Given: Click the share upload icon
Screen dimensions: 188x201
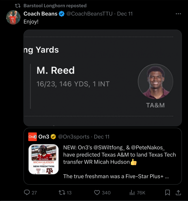Looking at the screenshot, I should [178, 192].
